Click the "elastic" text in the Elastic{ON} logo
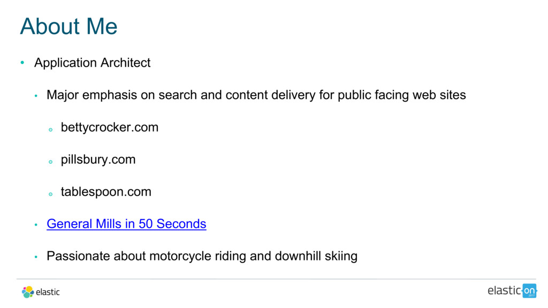Viewport: 548px width, 308px height. (x=504, y=290)
